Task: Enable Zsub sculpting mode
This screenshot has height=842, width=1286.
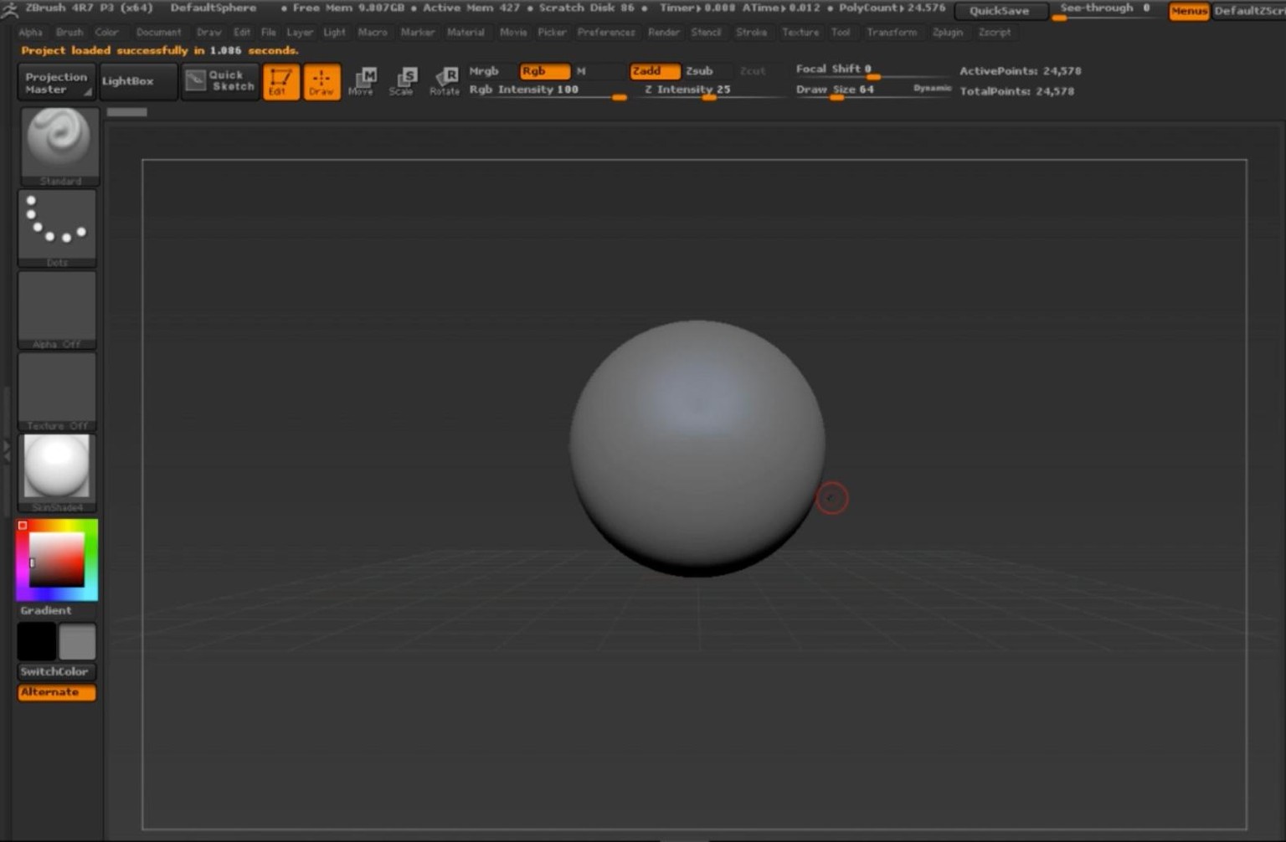Action: point(700,71)
